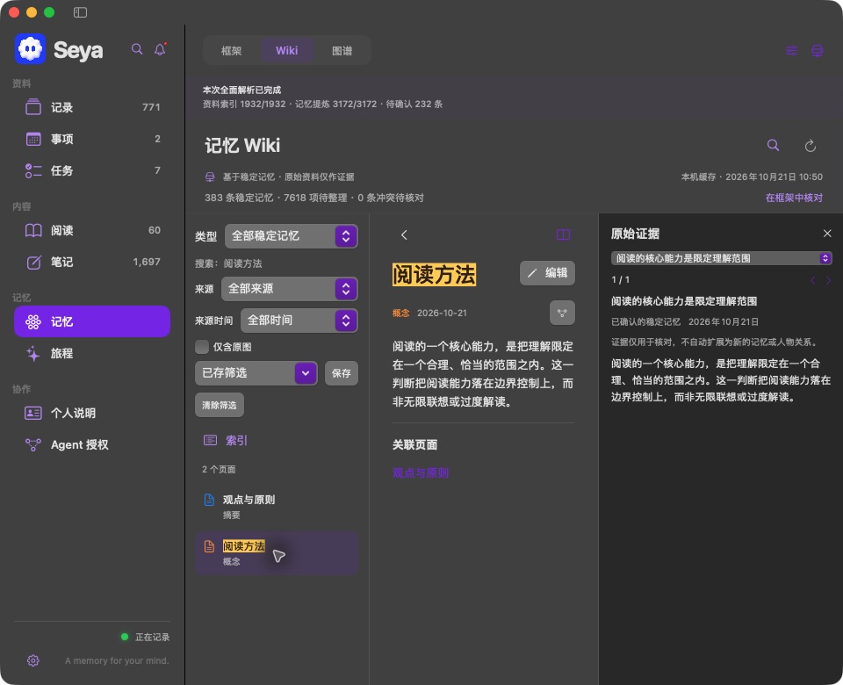Search the 记忆 Wiki with magnifier icon
Image resolution: width=843 pixels, height=685 pixels.
tap(773, 145)
